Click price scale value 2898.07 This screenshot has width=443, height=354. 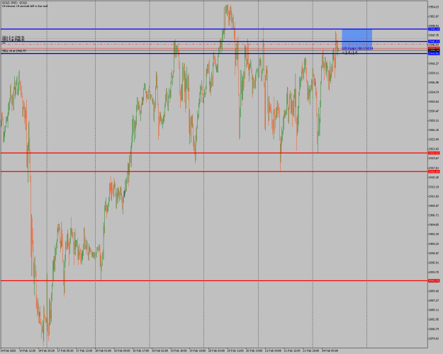434,253
